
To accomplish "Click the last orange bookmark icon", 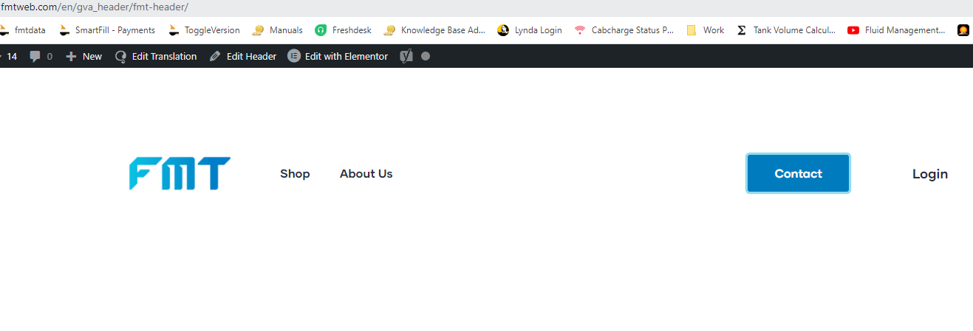I will click(x=963, y=30).
